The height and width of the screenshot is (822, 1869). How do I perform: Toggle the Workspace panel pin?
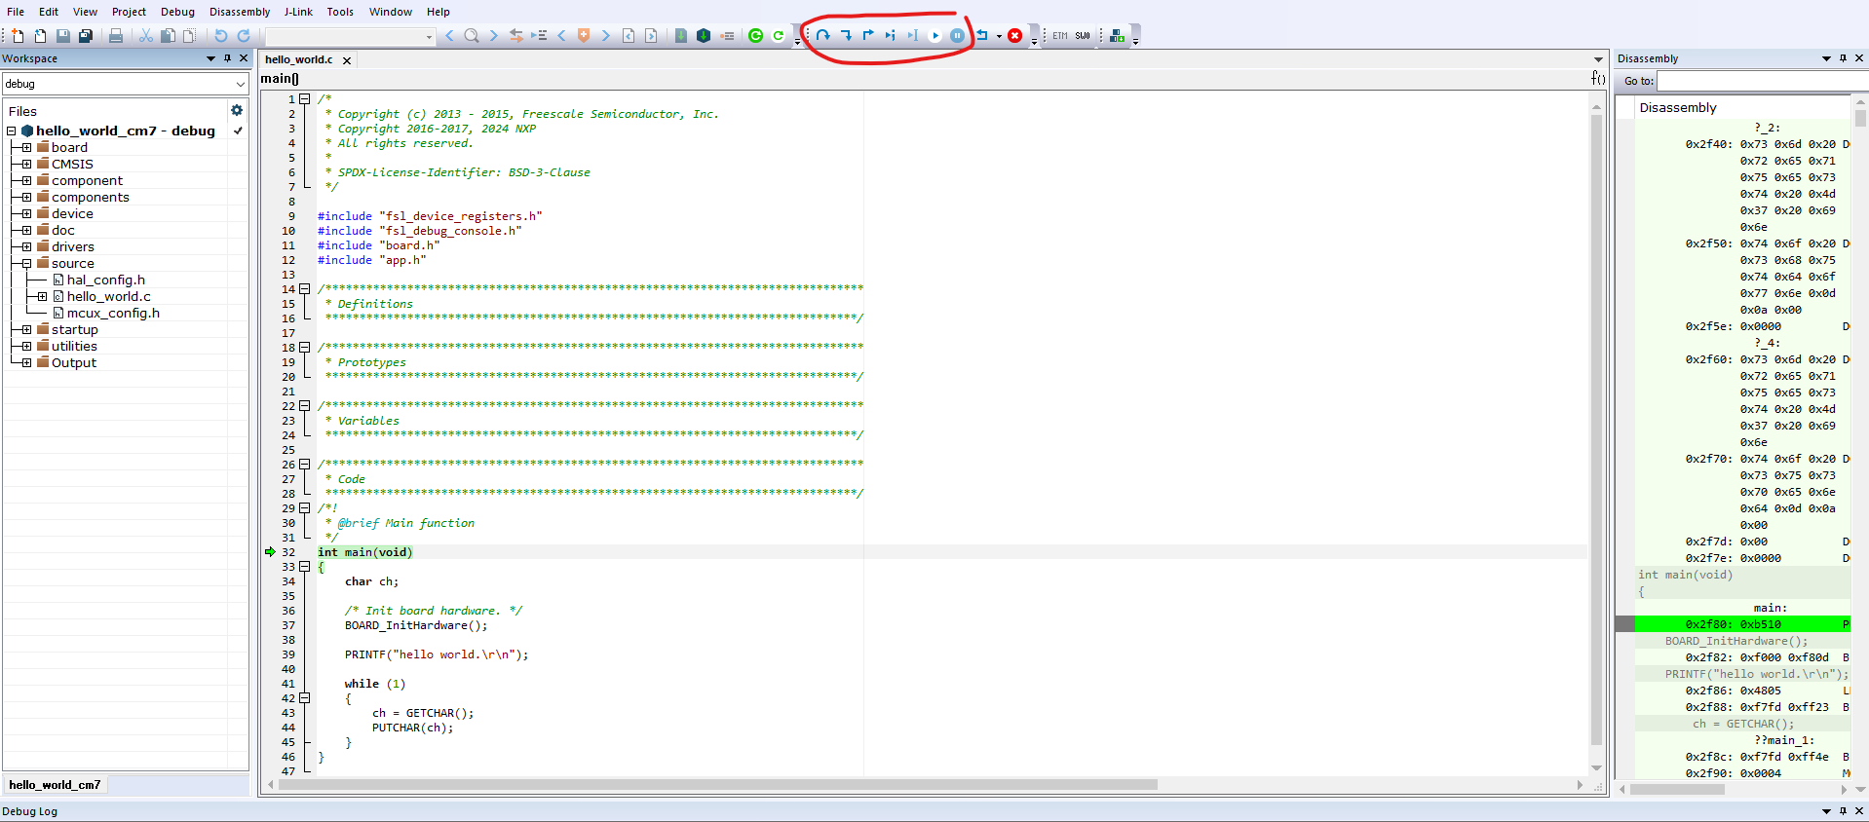coord(227,58)
